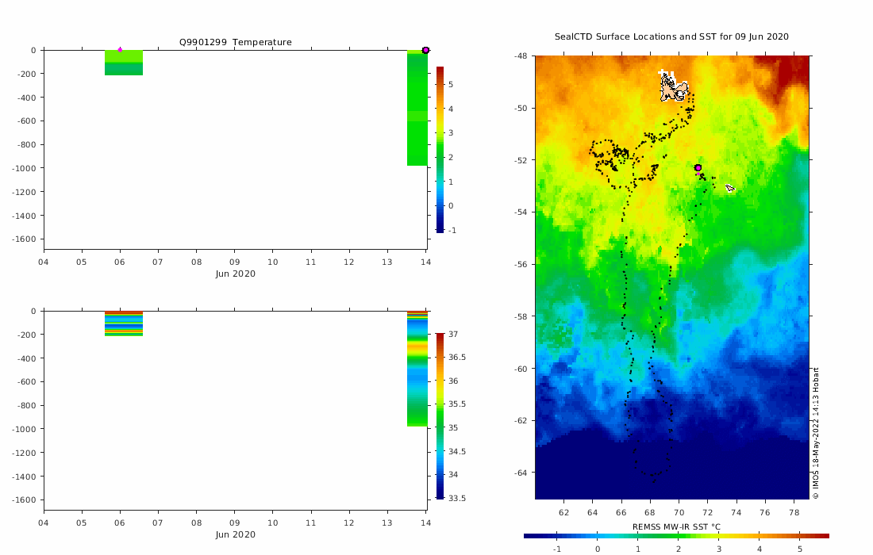
Task: Click the '62' longitude label on the map
Action: (564, 512)
